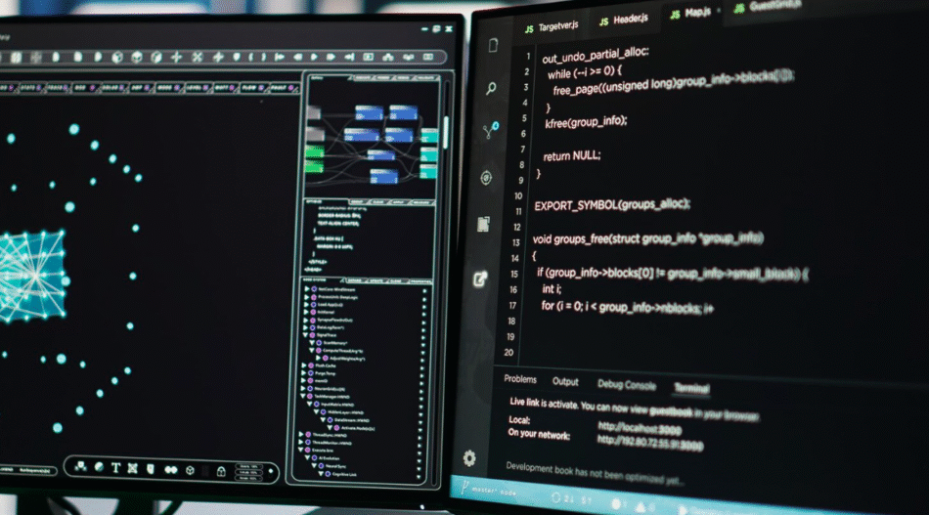Screen dimensions: 929x515
Task: Expand the ThreadSync tree node
Action: pos(301,434)
